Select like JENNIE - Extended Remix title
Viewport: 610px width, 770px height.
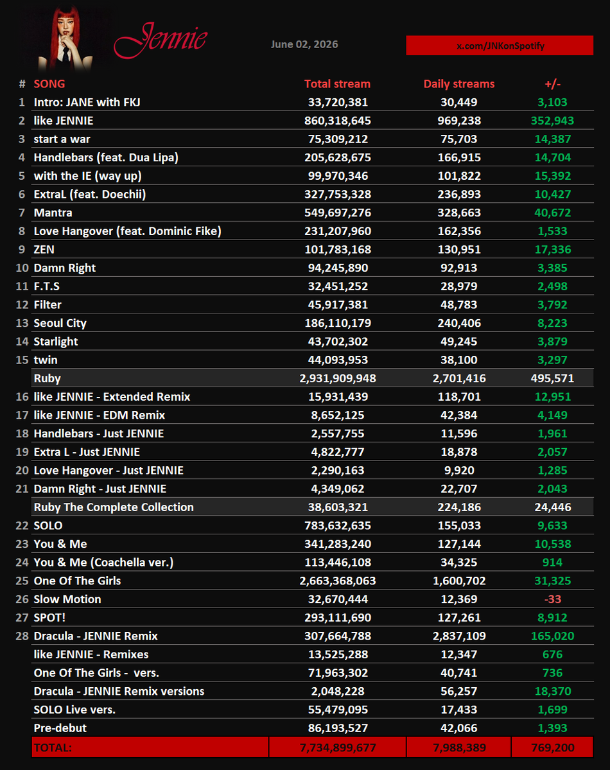point(112,397)
